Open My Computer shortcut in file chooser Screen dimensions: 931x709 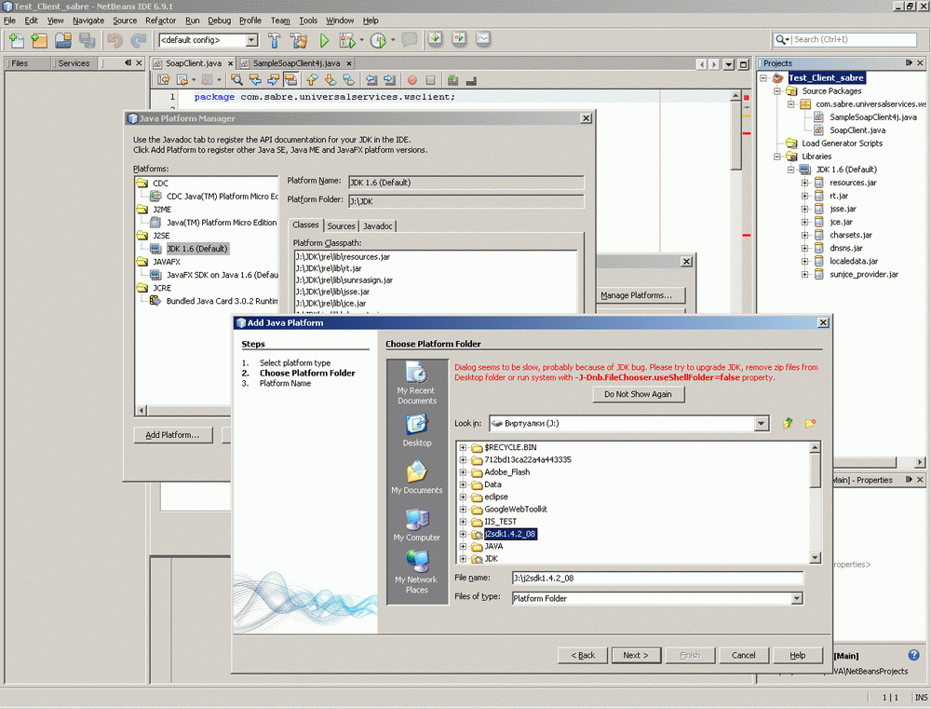tap(417, 525)
